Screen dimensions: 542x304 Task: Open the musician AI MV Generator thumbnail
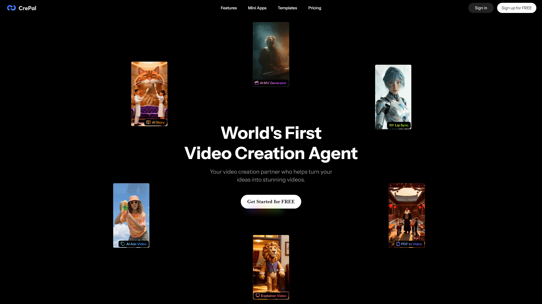[271, 51]
